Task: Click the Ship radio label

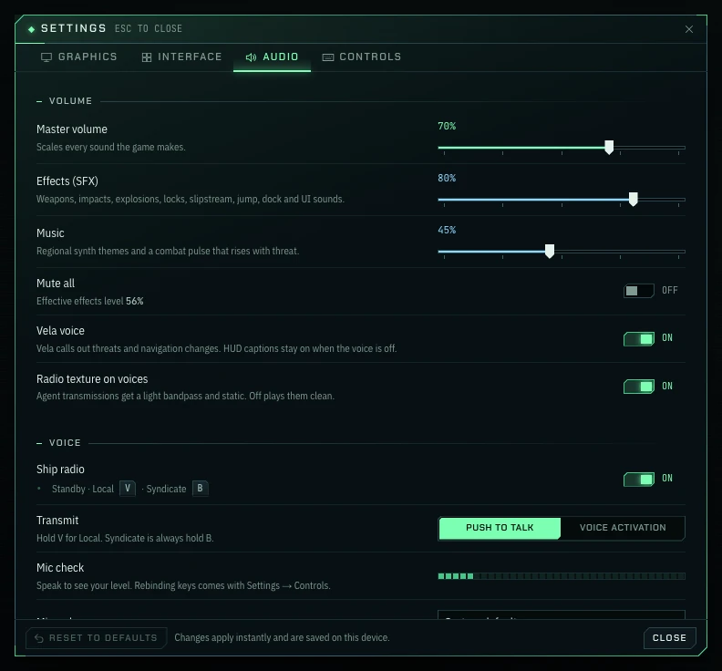Action: 60,470
